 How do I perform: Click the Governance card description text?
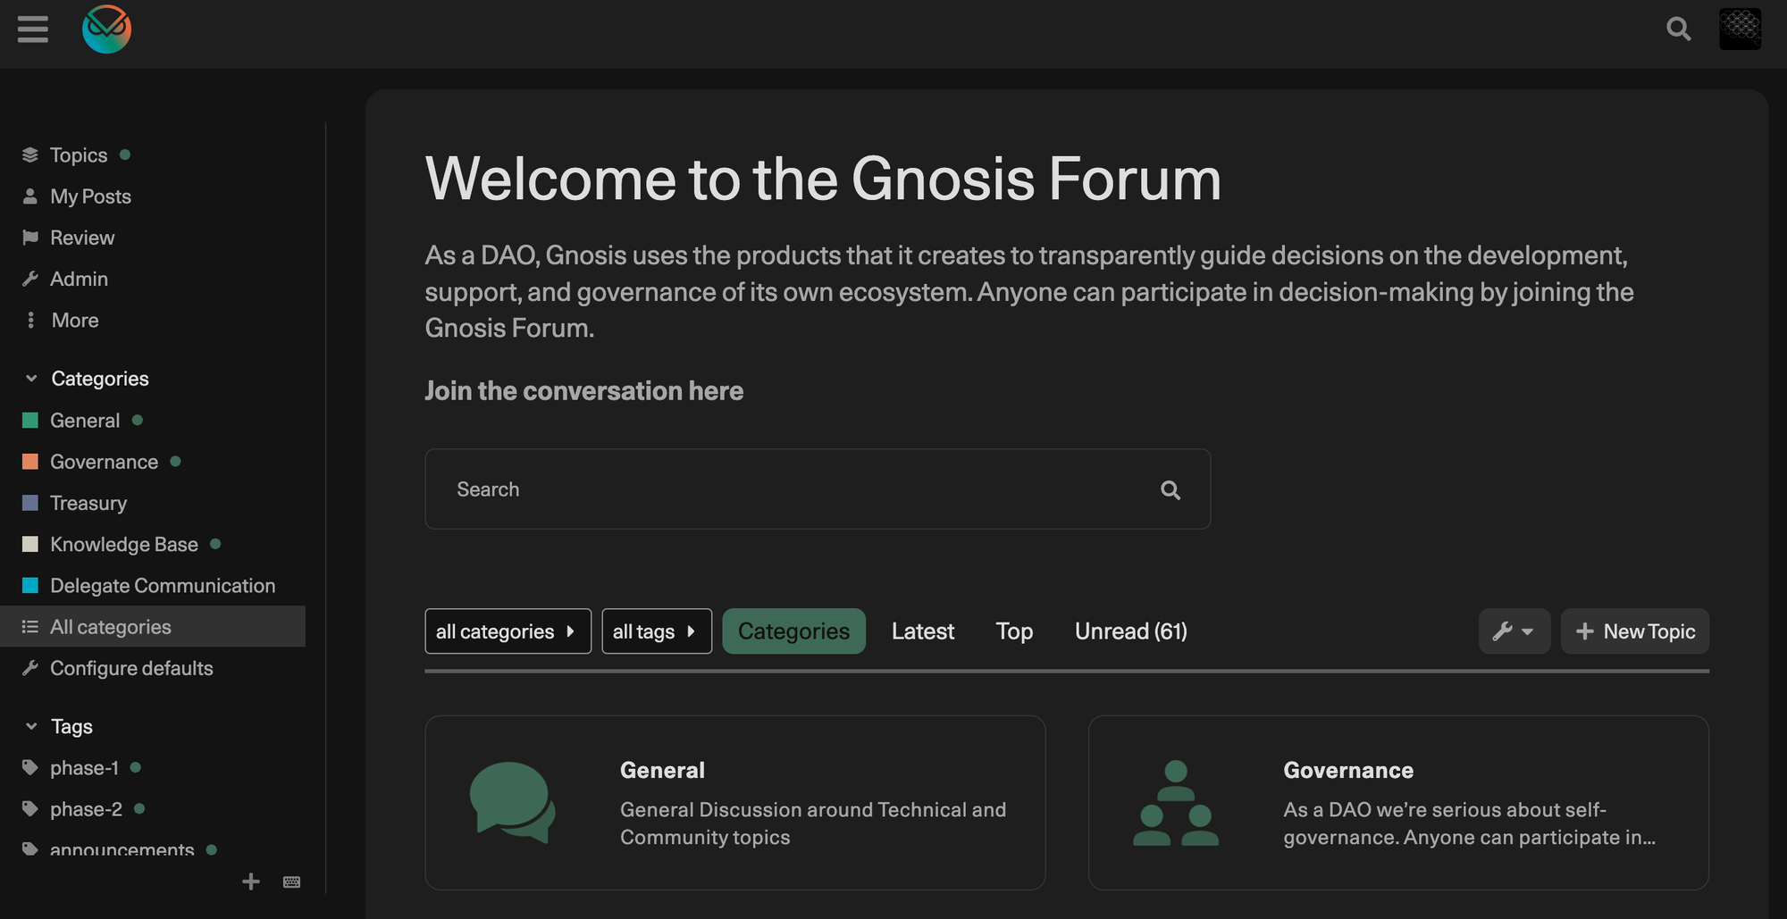[1470, 823]
